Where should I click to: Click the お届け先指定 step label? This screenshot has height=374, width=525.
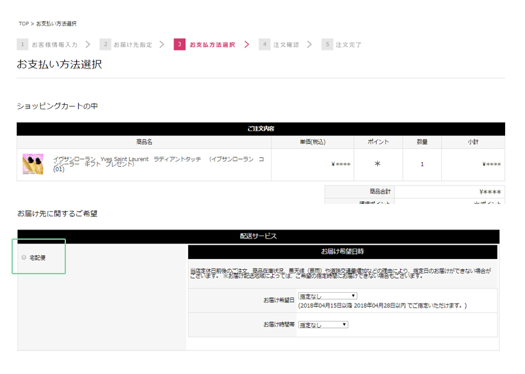click(x=133, y=45)
